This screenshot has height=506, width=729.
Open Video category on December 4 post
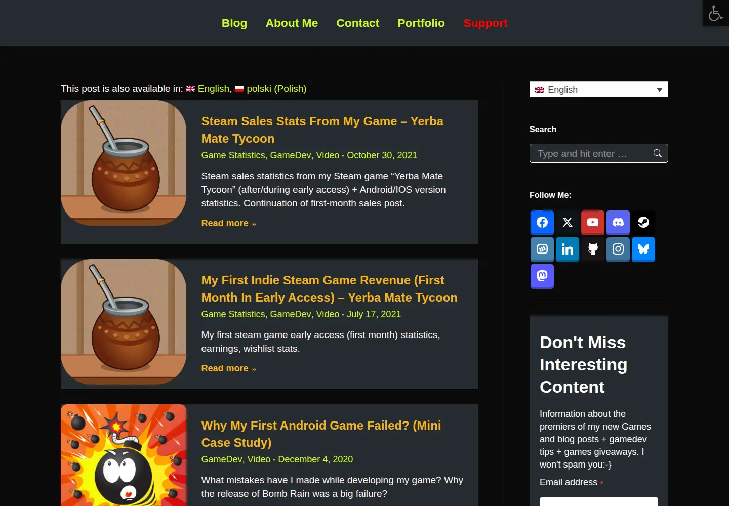(259, 459)
